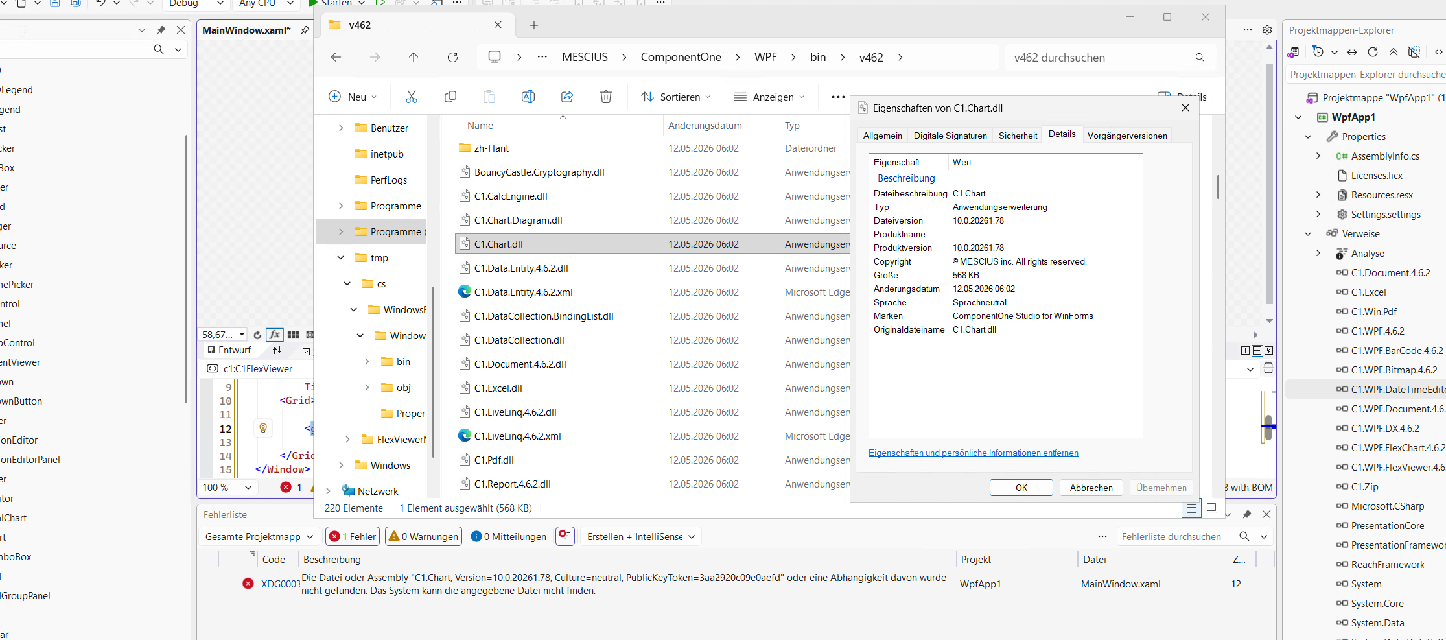1446x640 pixels.
Task: Navigate back in File Explorer
Action: tap(336, 57)
